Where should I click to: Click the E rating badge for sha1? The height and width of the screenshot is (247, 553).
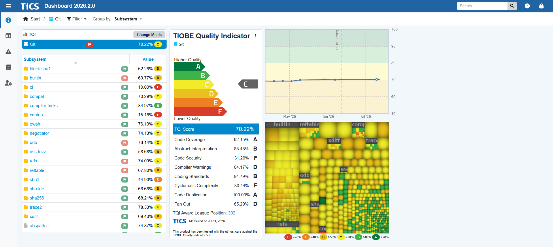pos(158,180)
